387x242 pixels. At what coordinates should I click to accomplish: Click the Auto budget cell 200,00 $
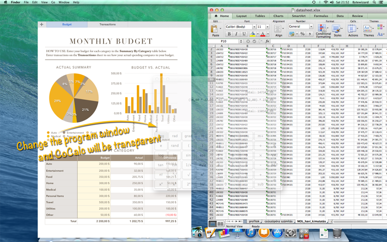click(94, 164)
